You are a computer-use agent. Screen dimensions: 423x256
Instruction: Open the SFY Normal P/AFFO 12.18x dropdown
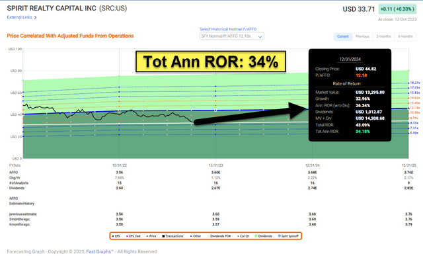[232, 36]
